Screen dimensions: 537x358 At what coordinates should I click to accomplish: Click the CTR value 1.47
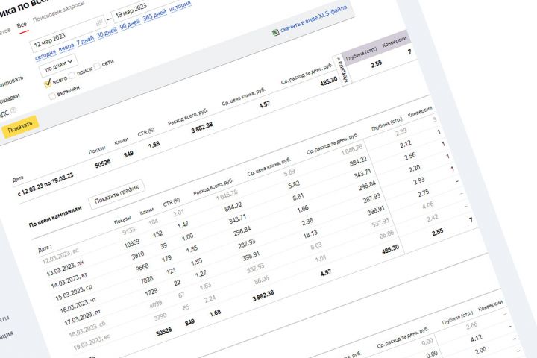[x=183, y=224]
